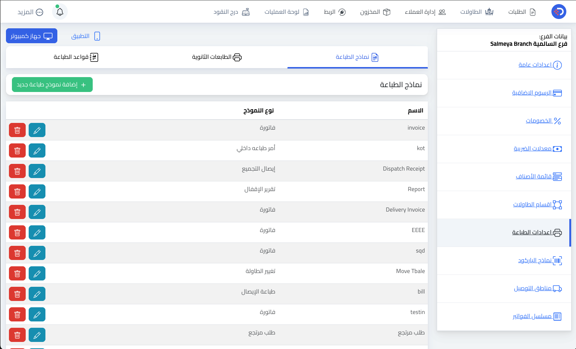Delete the invoice template row
This screenshot has height=349, width=576.
(17, 130)
